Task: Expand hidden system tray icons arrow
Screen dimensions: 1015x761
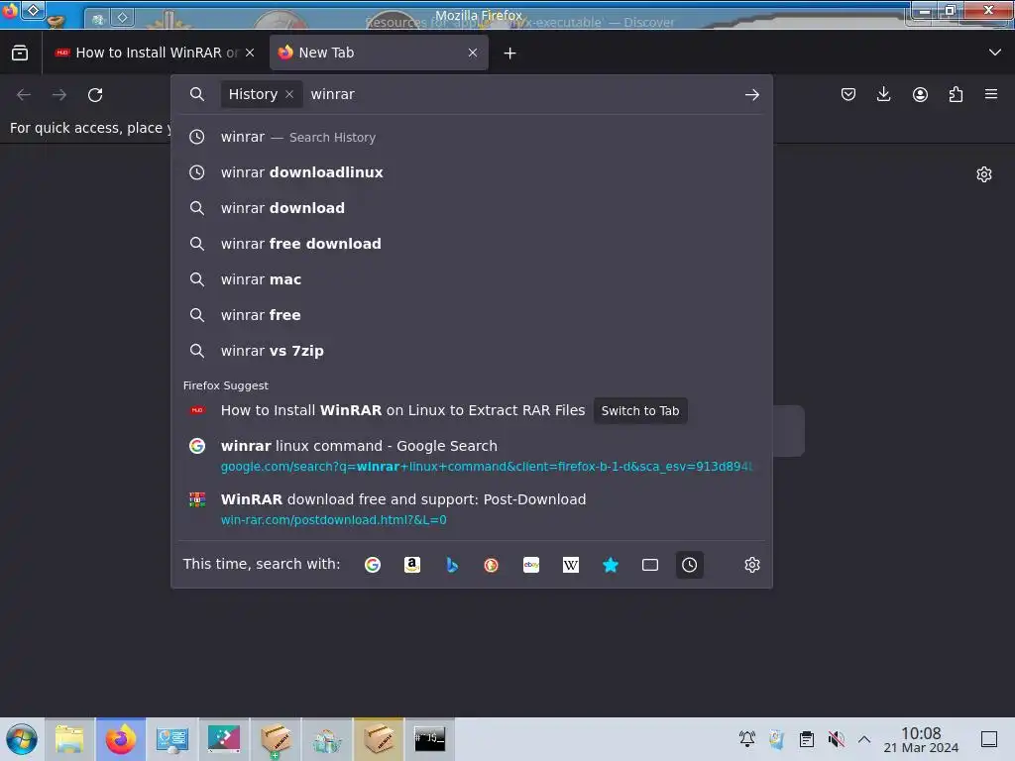Action: click(864, 739)
